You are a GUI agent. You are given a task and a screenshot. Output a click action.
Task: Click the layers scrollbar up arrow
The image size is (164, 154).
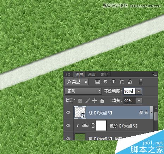156,109
